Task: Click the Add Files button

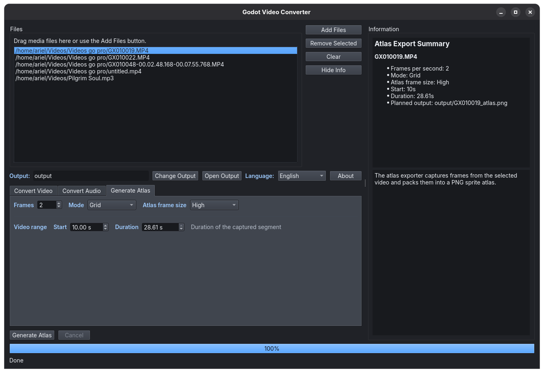Action: pyautogui.click(x=333, y=30)
